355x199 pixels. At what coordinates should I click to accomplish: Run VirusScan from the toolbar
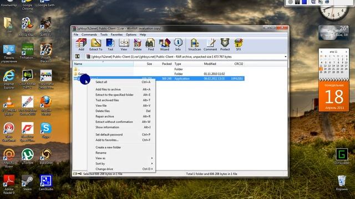coord(195,44)
